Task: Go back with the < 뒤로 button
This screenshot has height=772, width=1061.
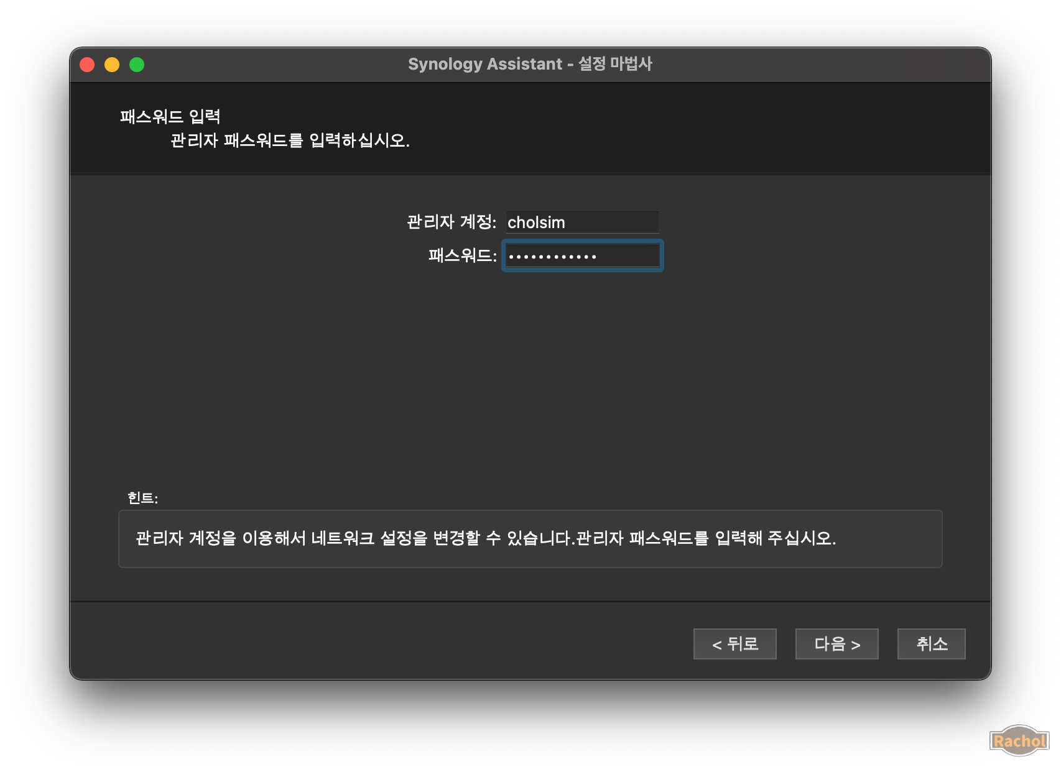Action: tap(734, 643)
